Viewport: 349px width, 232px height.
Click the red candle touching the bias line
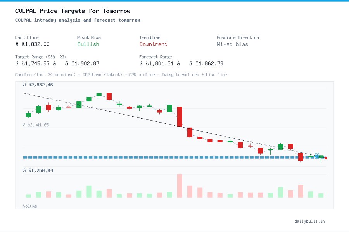click(x=301, y=157)
